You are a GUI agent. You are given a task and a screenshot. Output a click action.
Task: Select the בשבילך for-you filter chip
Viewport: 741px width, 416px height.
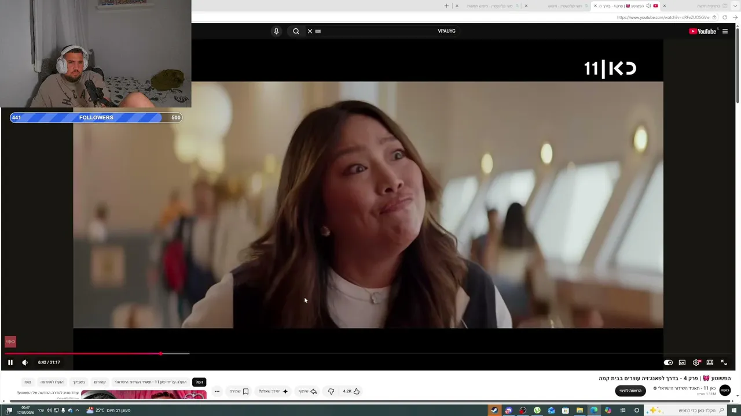pos(79,382)
